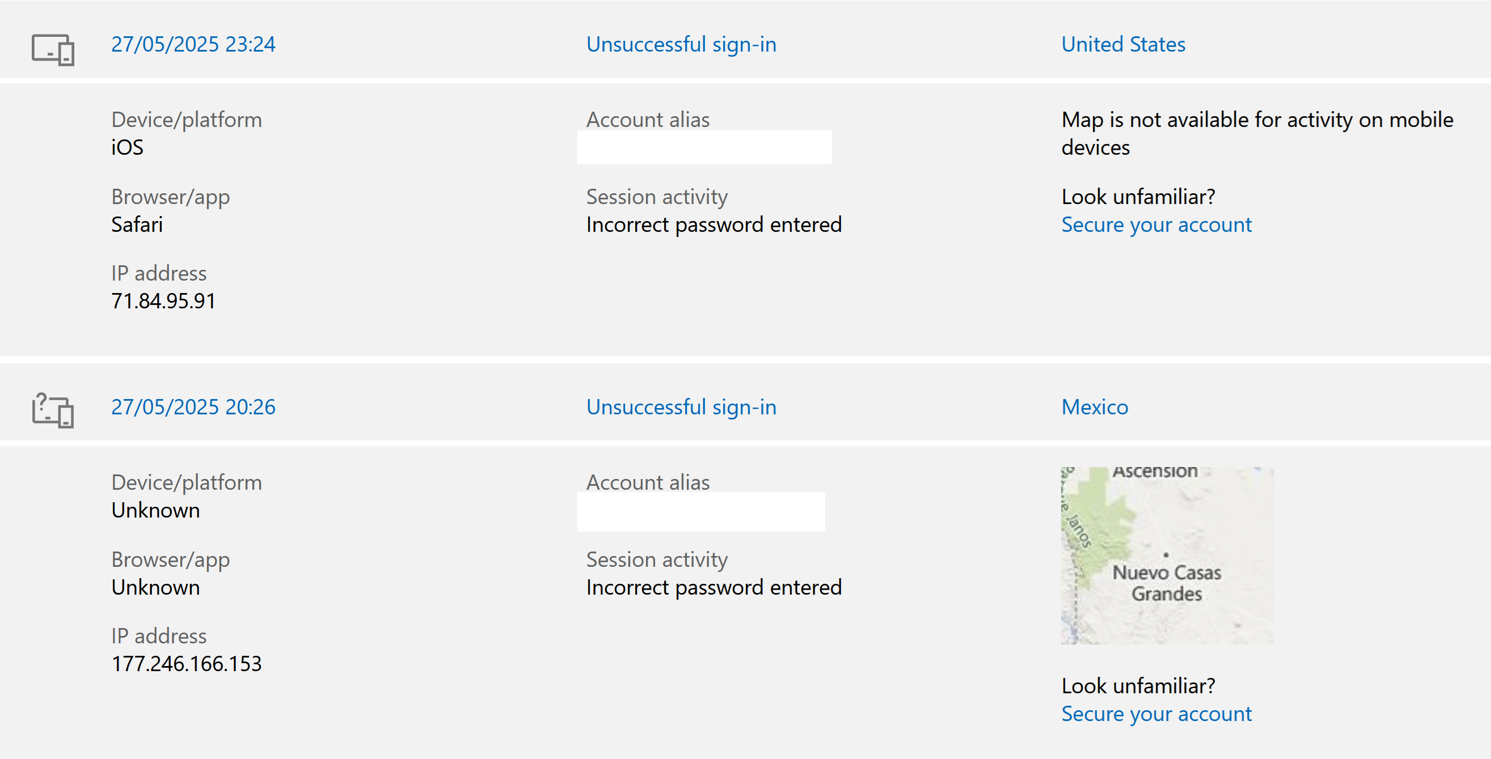Click Incorrect password entered in Mexico entry

[713, 587]
